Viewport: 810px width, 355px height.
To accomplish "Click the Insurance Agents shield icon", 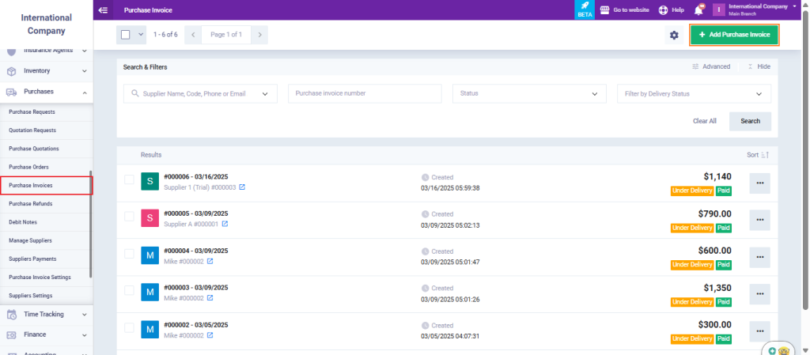I will [11, 51].
